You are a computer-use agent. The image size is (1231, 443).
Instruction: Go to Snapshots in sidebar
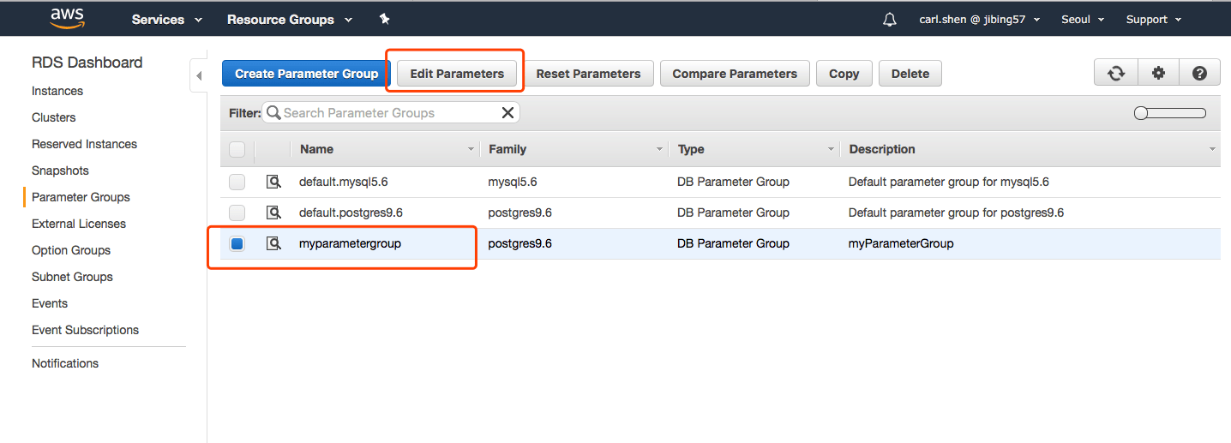pos(60,171)
